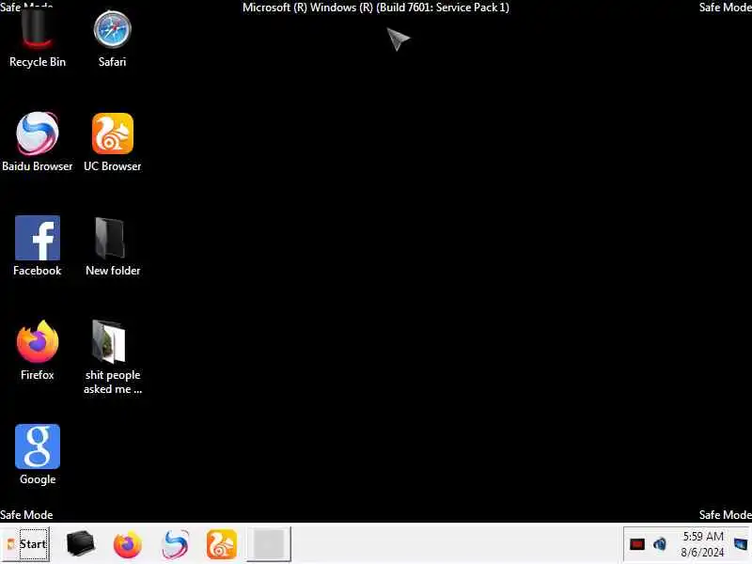Click the blank taskbar button beside UC Browser
752x564 pixels.
click(269, 544)
